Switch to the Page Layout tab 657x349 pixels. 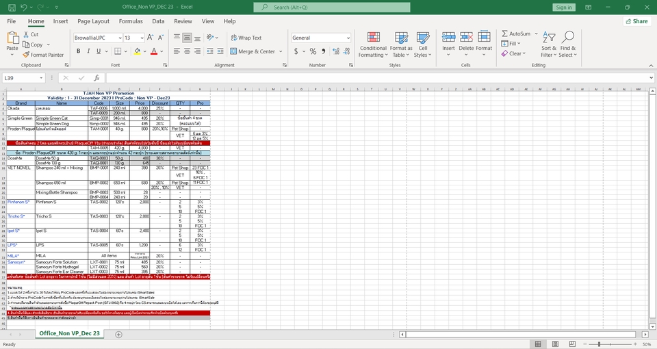point(93,21)
